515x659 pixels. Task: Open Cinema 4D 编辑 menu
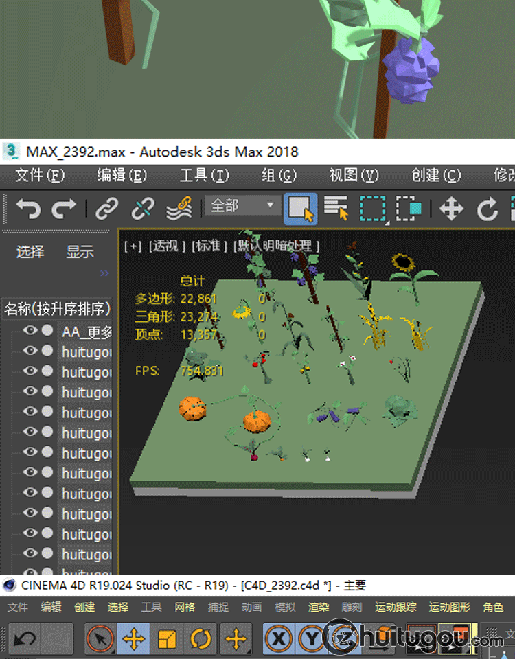51,607
